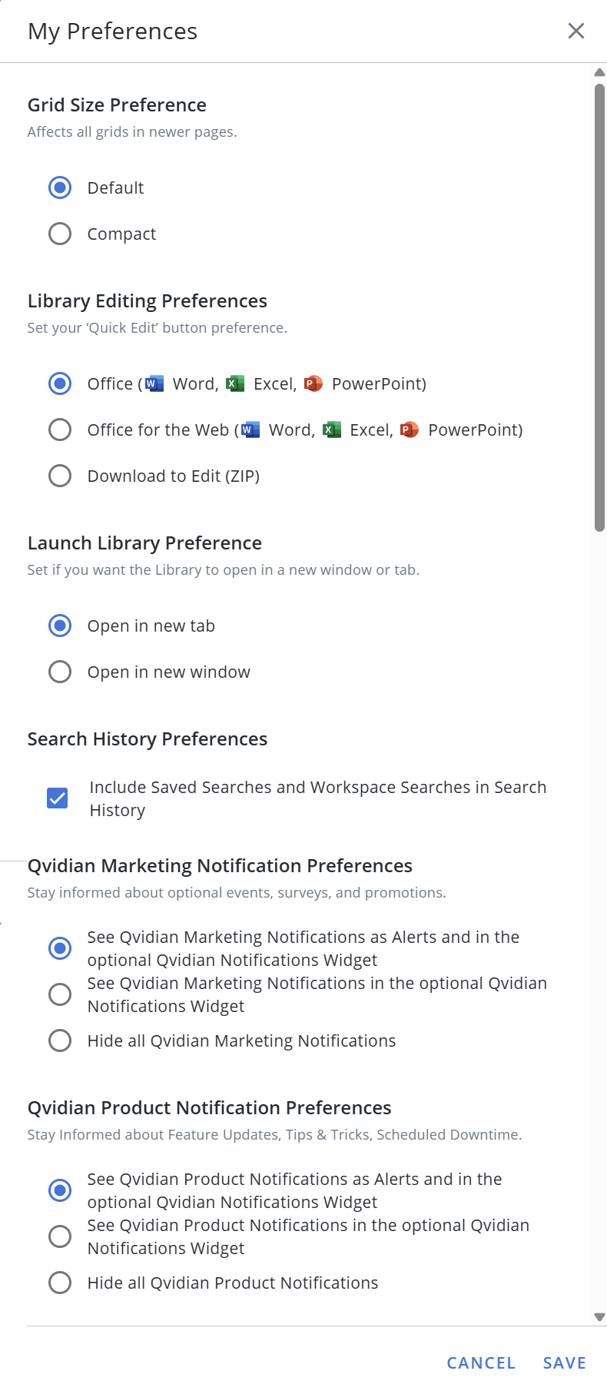Click the scroll up arrow
607x1384 pixels.
[x=600, y=72]
